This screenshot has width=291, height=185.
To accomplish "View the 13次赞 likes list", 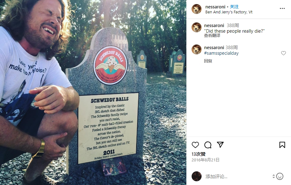I will pyautogui.click(x=198, y=154).
